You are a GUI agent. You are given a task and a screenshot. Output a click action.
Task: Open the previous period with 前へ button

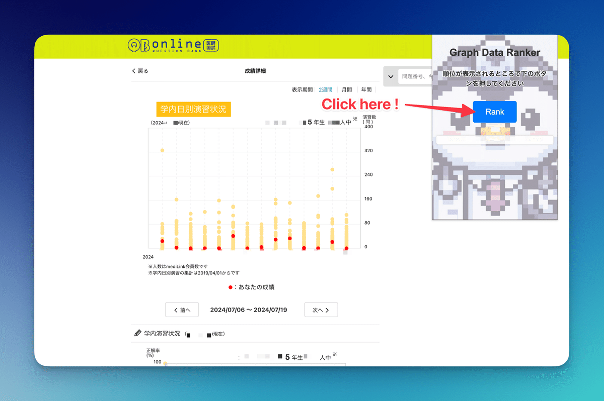pyautogui.click(x=182, y=310)
